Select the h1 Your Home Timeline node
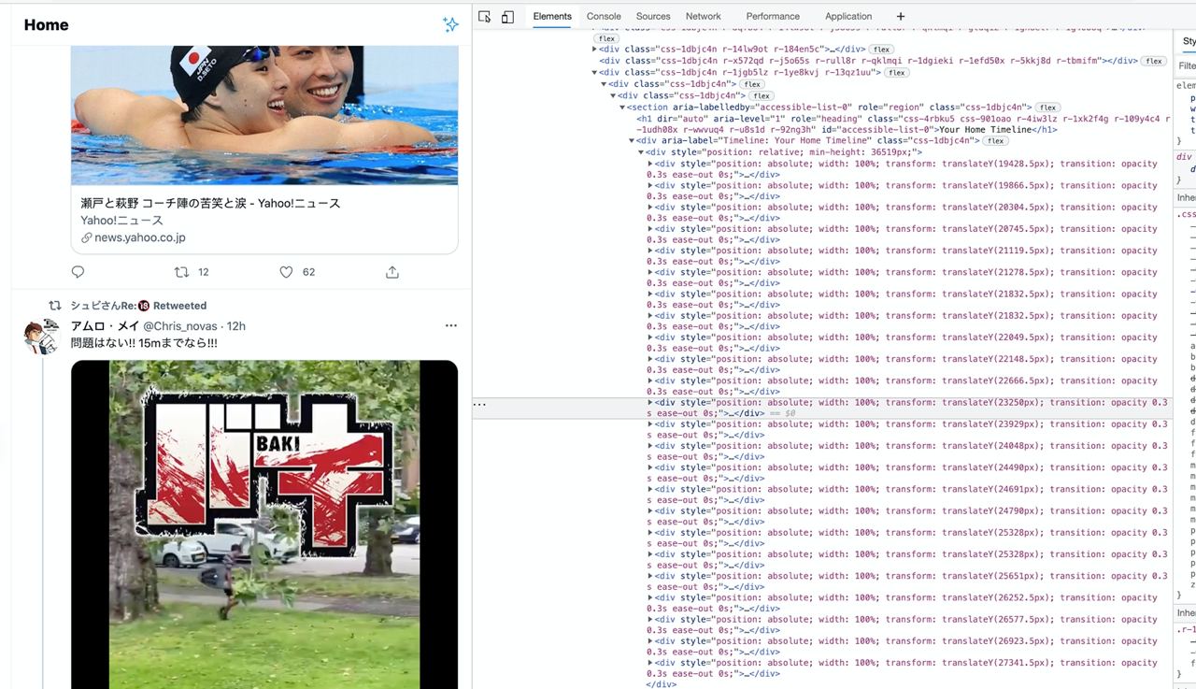This screenshot has height=689, width=1196. [904, 124]
